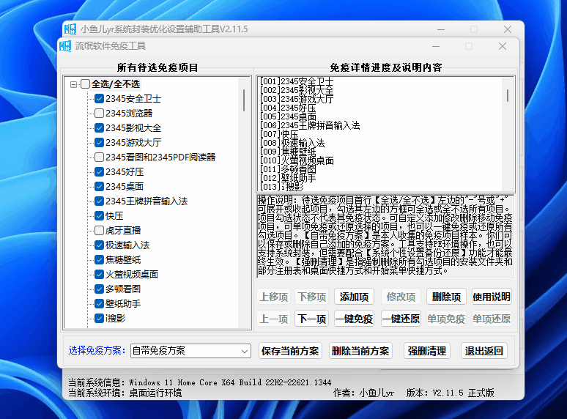567x419 pixels.
Task: Select the 虎牙直播 tree item label
Action: [x=123, y=230]
